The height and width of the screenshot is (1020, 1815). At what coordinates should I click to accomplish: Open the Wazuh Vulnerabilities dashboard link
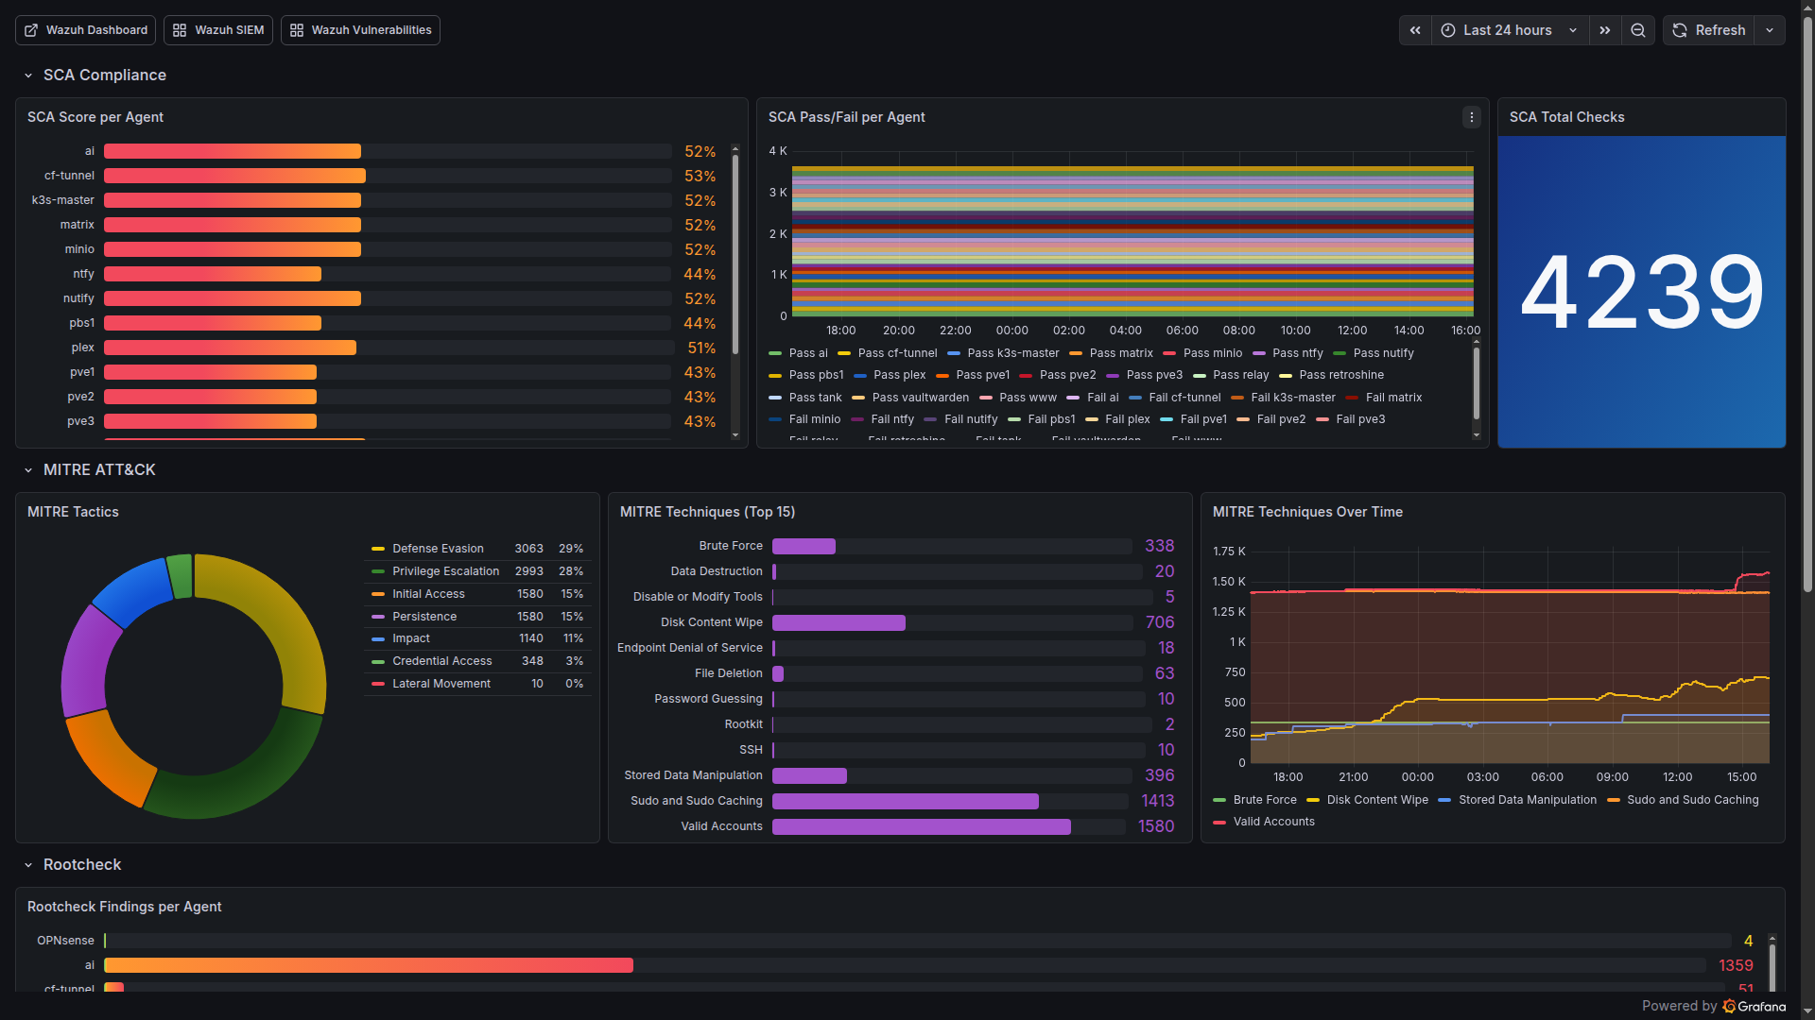point(360,30)
